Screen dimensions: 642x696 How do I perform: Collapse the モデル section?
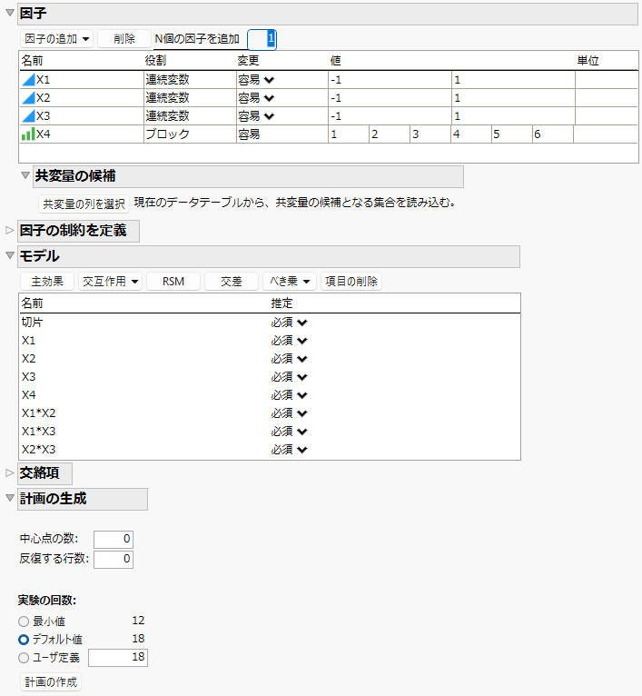[10, 255]
